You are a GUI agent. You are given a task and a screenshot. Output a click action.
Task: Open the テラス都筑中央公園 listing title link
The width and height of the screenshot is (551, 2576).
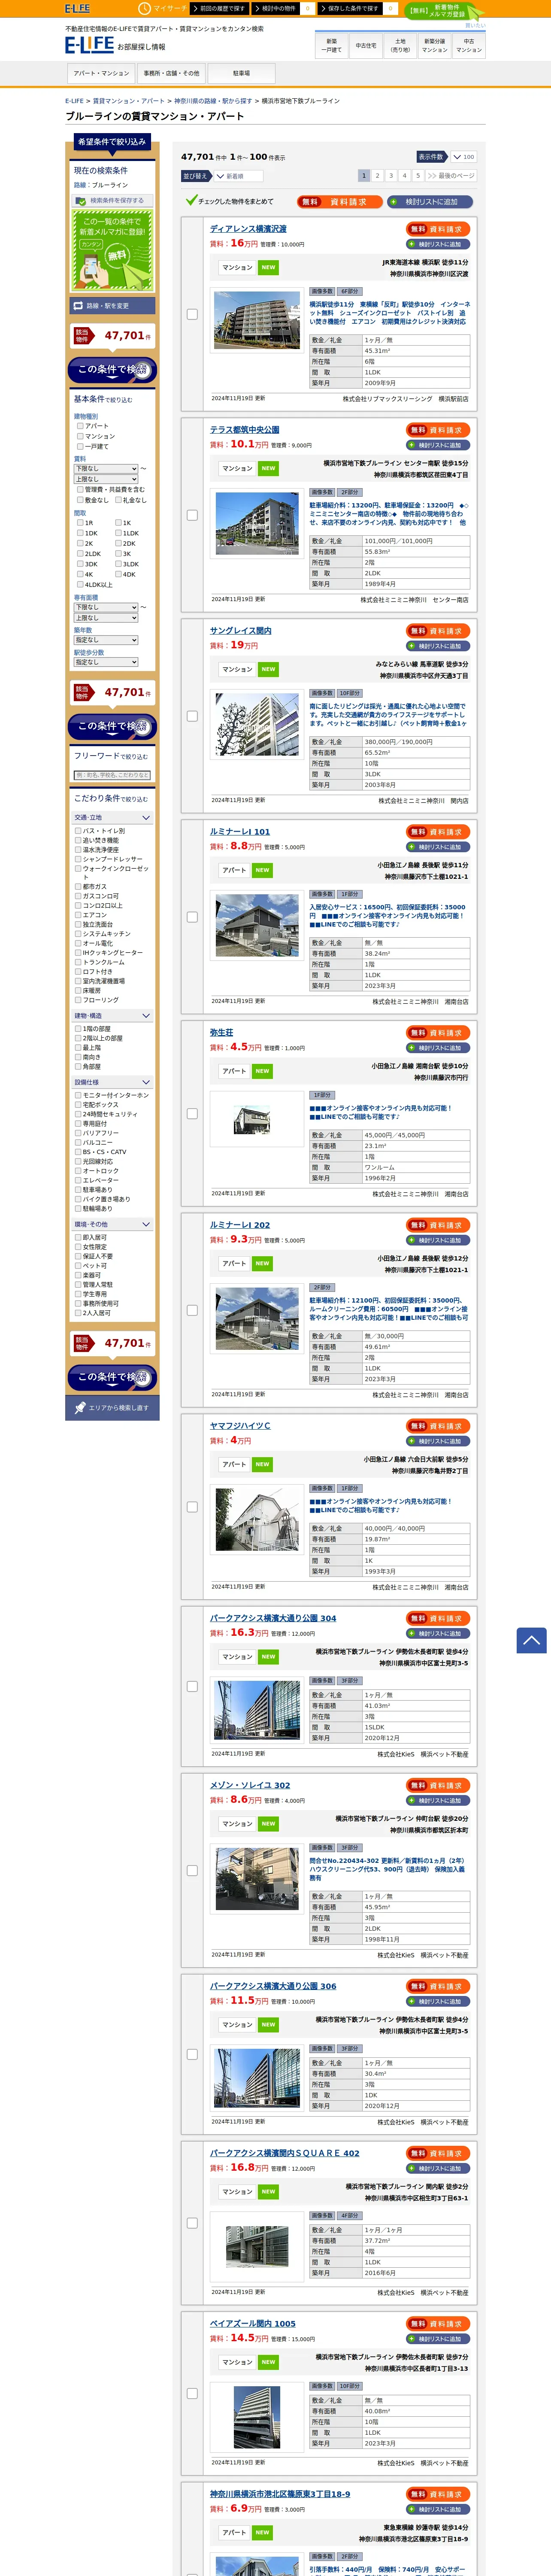point(245,430)
